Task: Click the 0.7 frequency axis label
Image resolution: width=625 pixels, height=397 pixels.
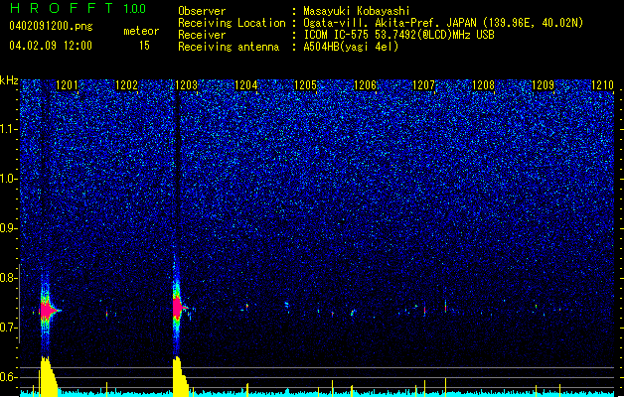Action: [9, 328]
